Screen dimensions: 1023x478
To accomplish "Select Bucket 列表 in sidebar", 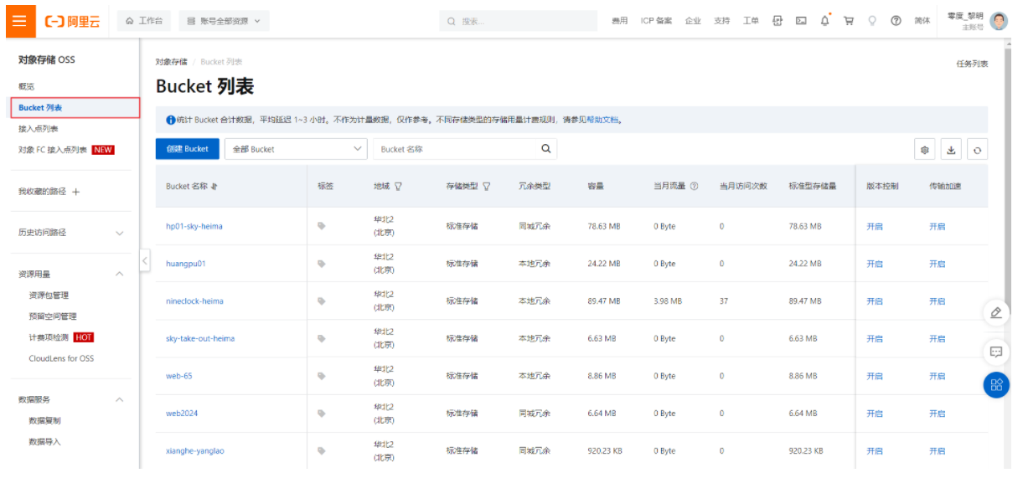I will [x=75, y=108].
